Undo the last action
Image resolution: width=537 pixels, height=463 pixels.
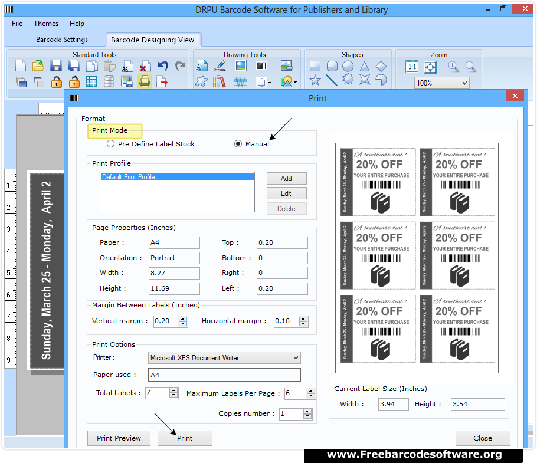point(163,65)
